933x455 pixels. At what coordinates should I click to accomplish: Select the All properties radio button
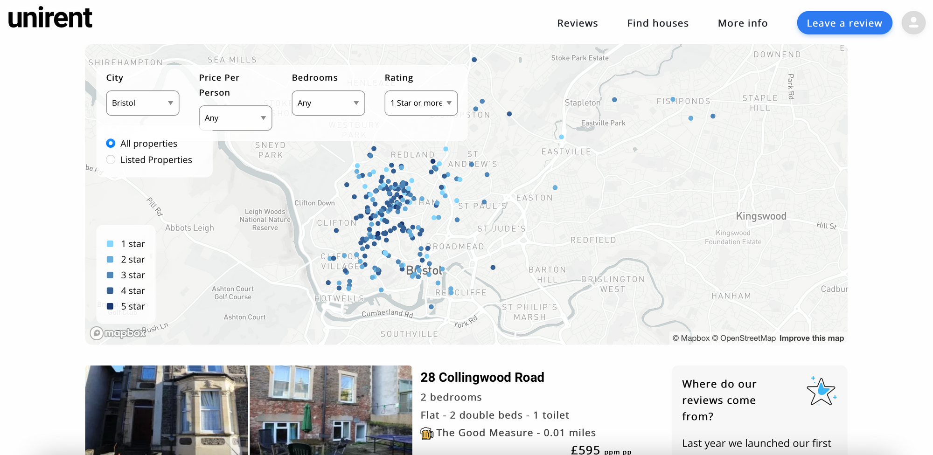[111, 143]
